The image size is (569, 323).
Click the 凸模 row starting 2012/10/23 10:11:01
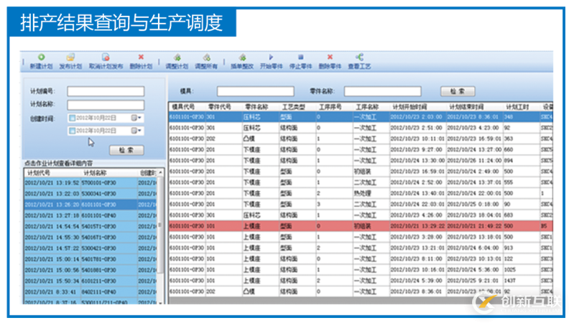point(361,139)
